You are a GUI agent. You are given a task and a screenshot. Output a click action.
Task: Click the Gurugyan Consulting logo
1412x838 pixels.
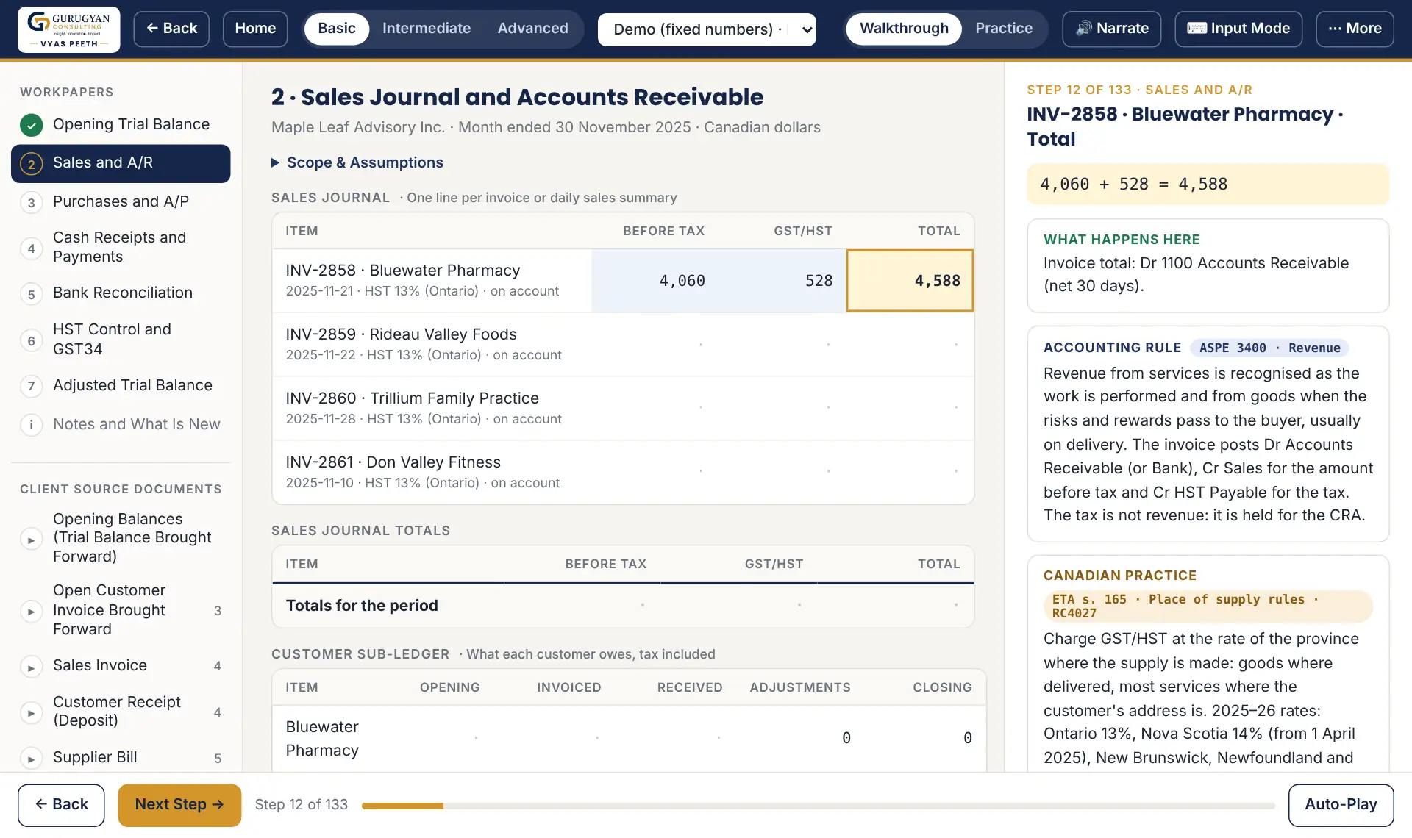(x=69, y=29)
